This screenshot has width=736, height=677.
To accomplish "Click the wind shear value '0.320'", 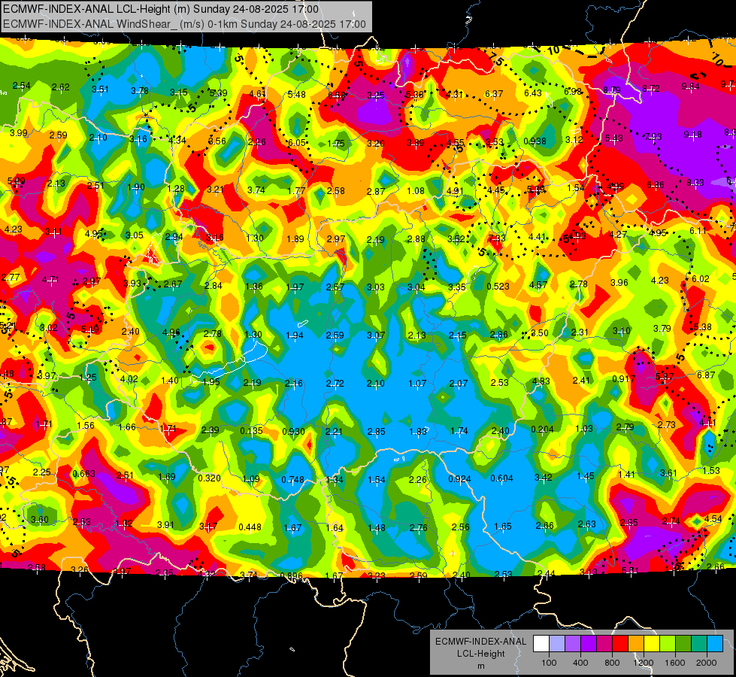I will tap(209, 478).
